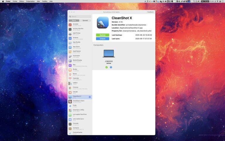Image resolution: width=225 pixels, height=141 pixels.
Task: Choose Claude in the sidebar list
Action: coord(80,93)
